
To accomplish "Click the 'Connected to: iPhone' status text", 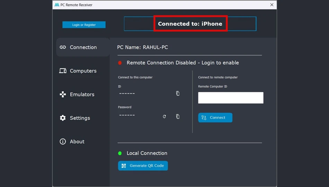I will pyautogui.click(x=190, y=24).
